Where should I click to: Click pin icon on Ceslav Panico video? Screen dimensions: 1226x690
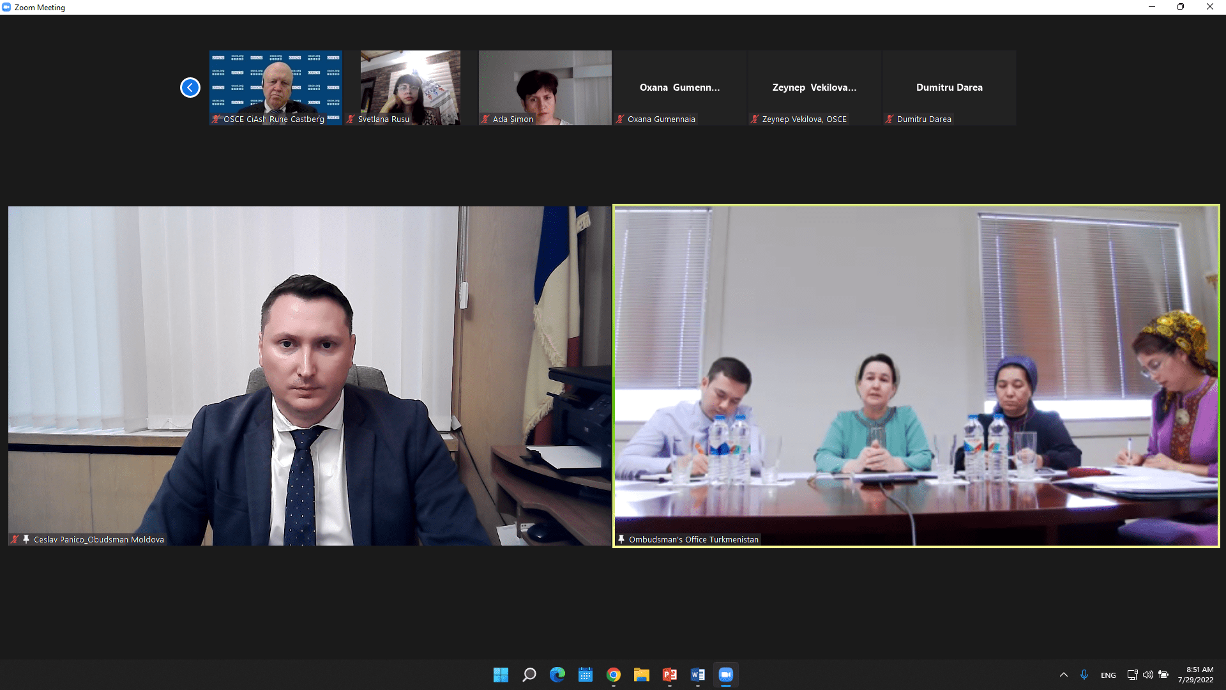[26, 539]
